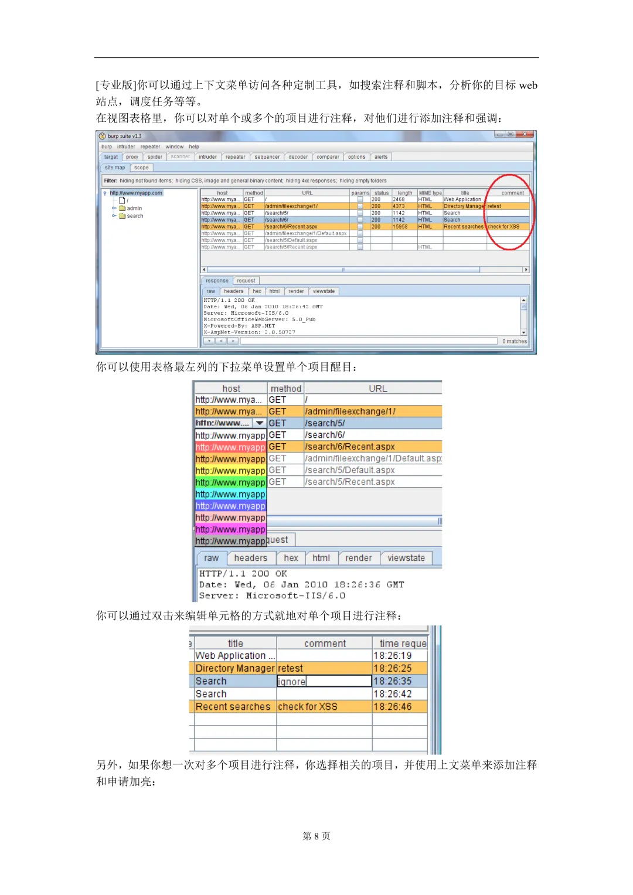
Task: Open the 'burp' menu in menu bar
Action: click(107, 147)
